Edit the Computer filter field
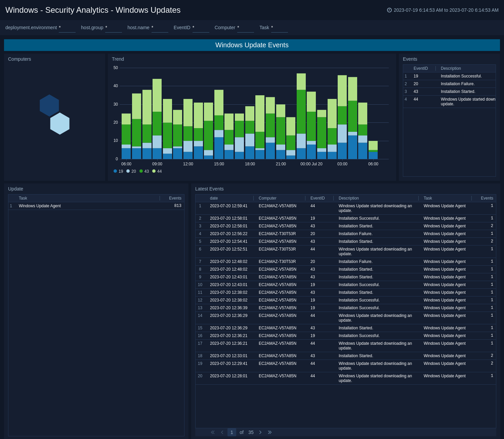This screenshot has height=439, width=504. pyautogui.click(x=246, y=28)
